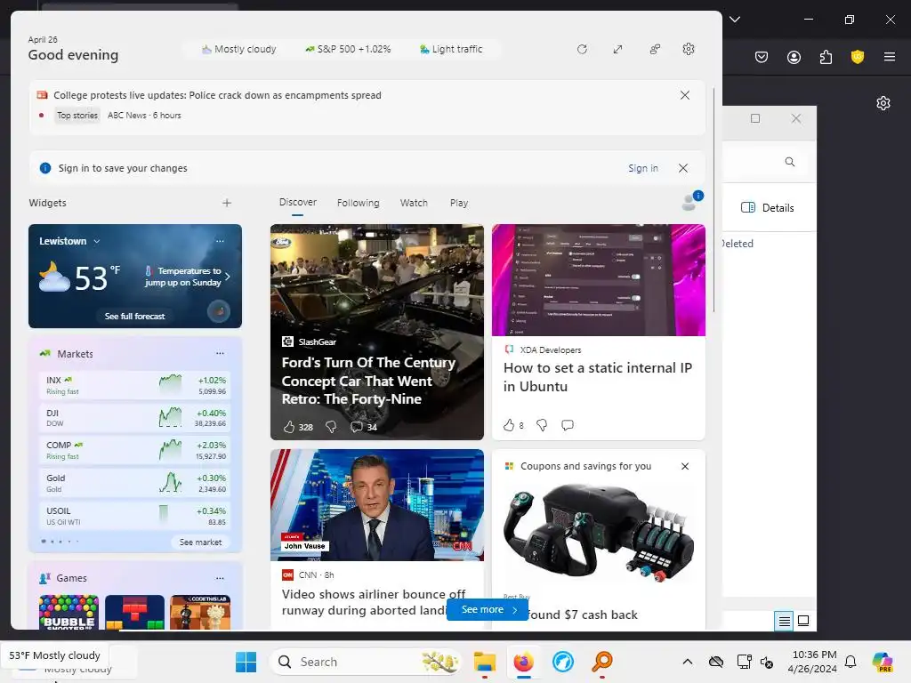Toggle Details pane in background window
The image size is (911, 683).
click(x=768, y=208)
